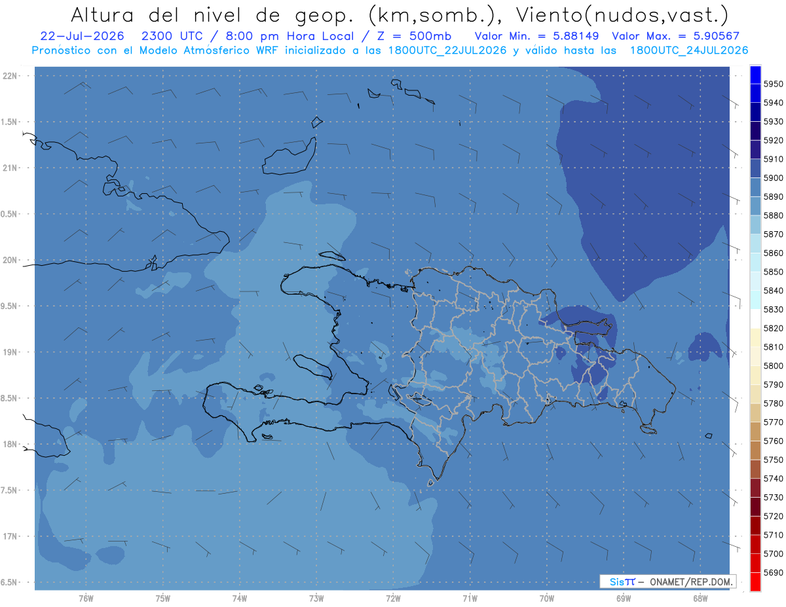Screen dimensions: 786x607
Task: Click the 5950 colorbar label
Action: click(x=773, y=84)
